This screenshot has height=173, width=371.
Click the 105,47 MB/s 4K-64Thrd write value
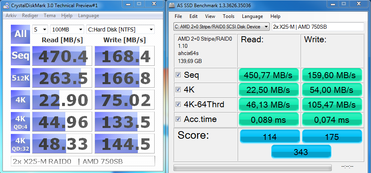[332, 104]
